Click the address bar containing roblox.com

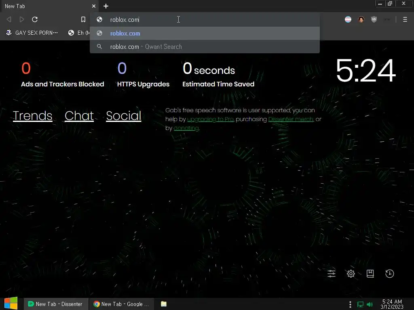[x=205, y=19]
